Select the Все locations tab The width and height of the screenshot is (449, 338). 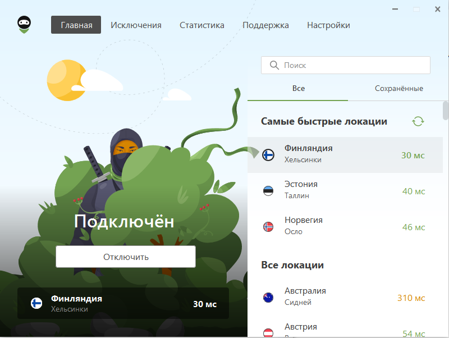tap(299, 88)
